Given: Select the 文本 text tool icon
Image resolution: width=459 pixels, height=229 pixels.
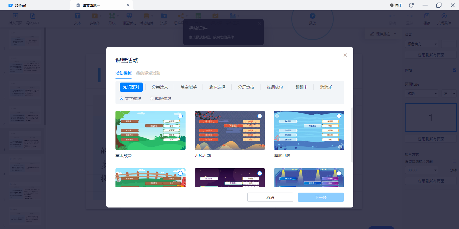Looking at the screenshot, I should tap(78, 16).
